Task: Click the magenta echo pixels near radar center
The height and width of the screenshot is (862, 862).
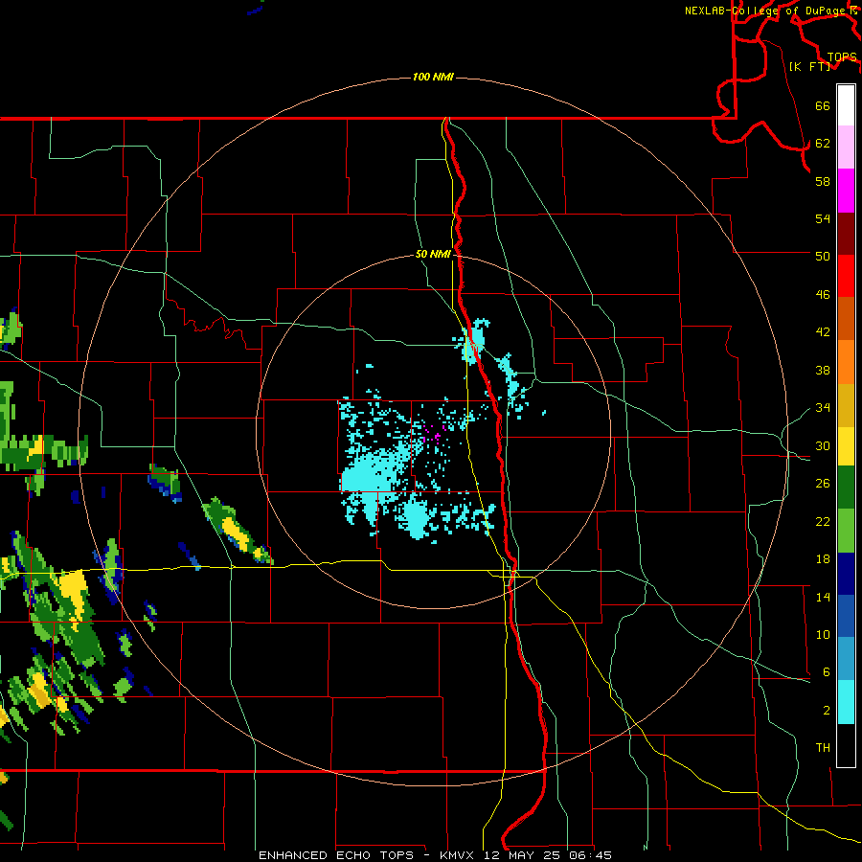Action: 433,434
